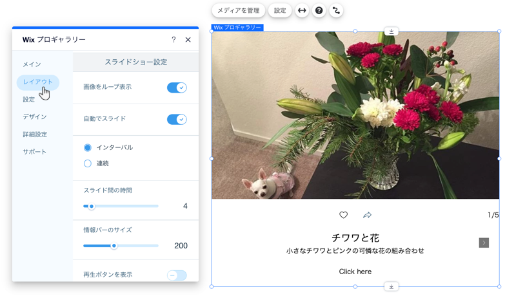Click the next slide arrow in gallery
516x296 pixels.
click(x=484, y=243)
